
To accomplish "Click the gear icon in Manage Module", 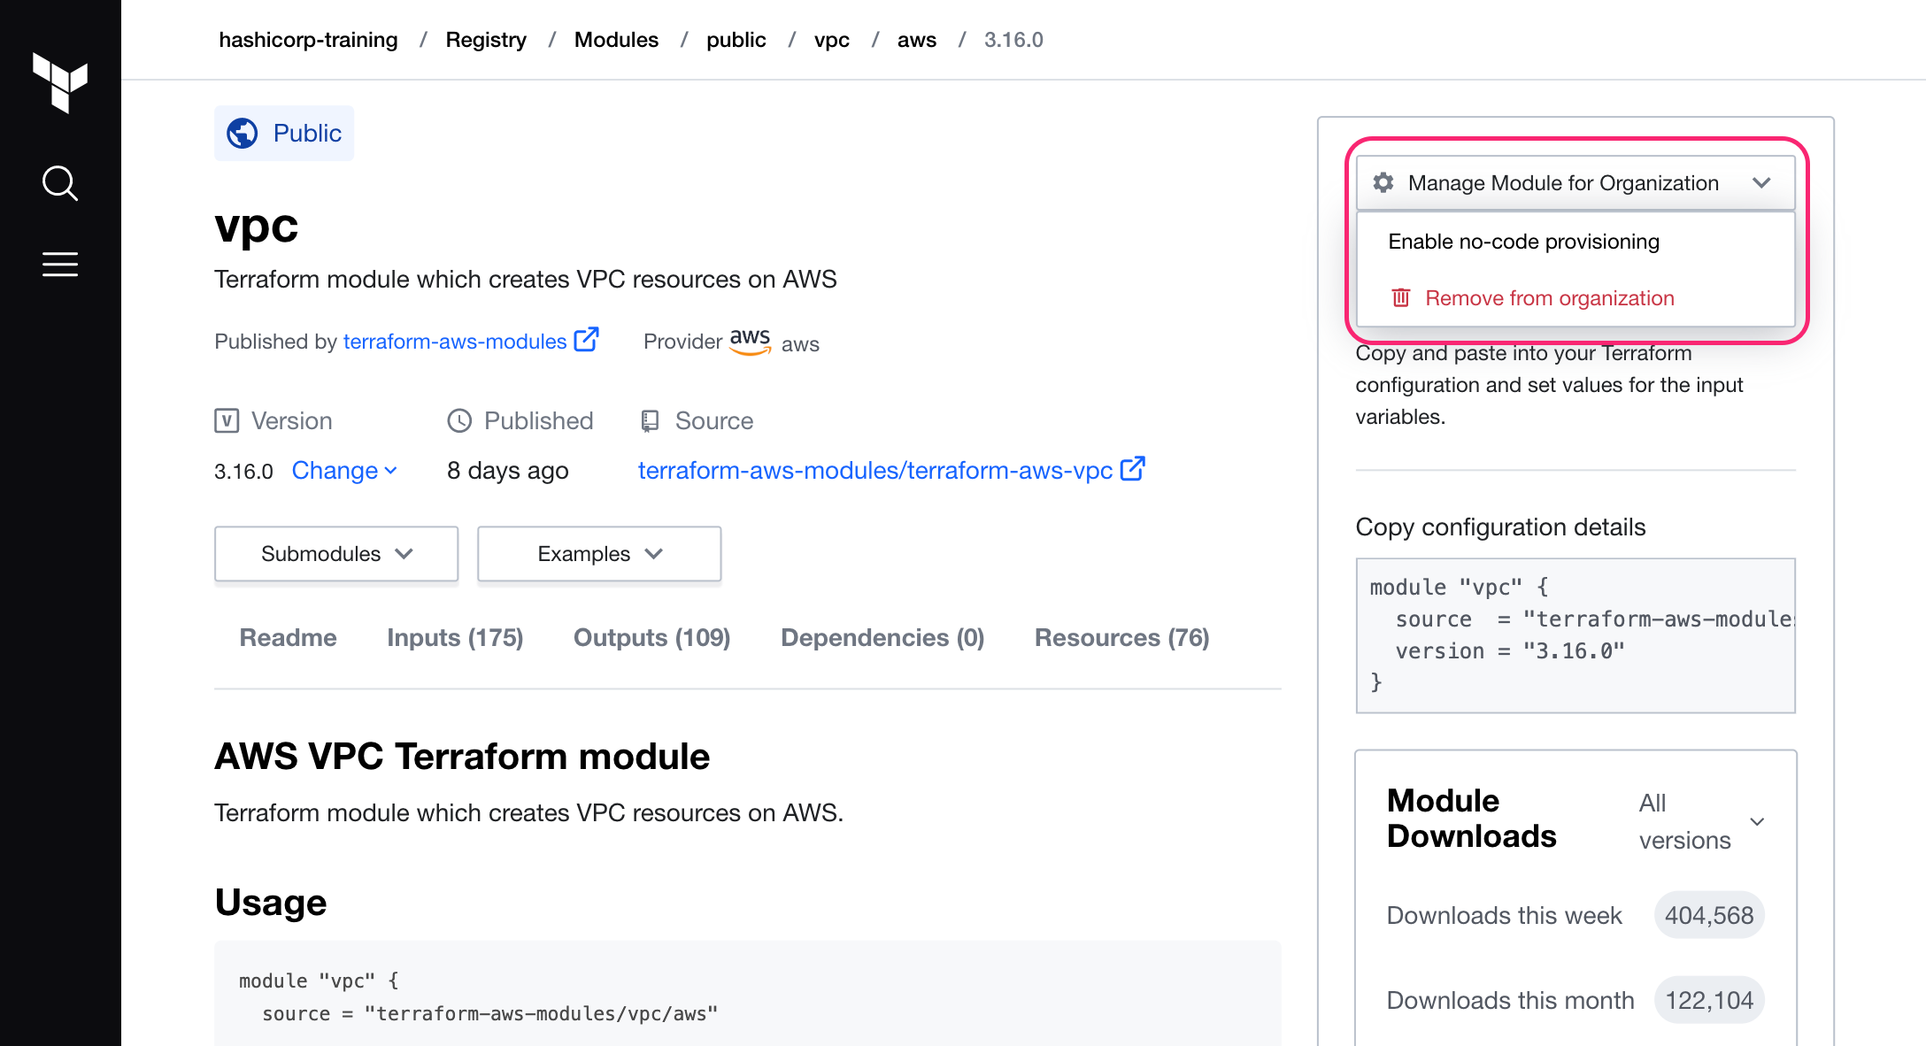I will (1383, 182).
